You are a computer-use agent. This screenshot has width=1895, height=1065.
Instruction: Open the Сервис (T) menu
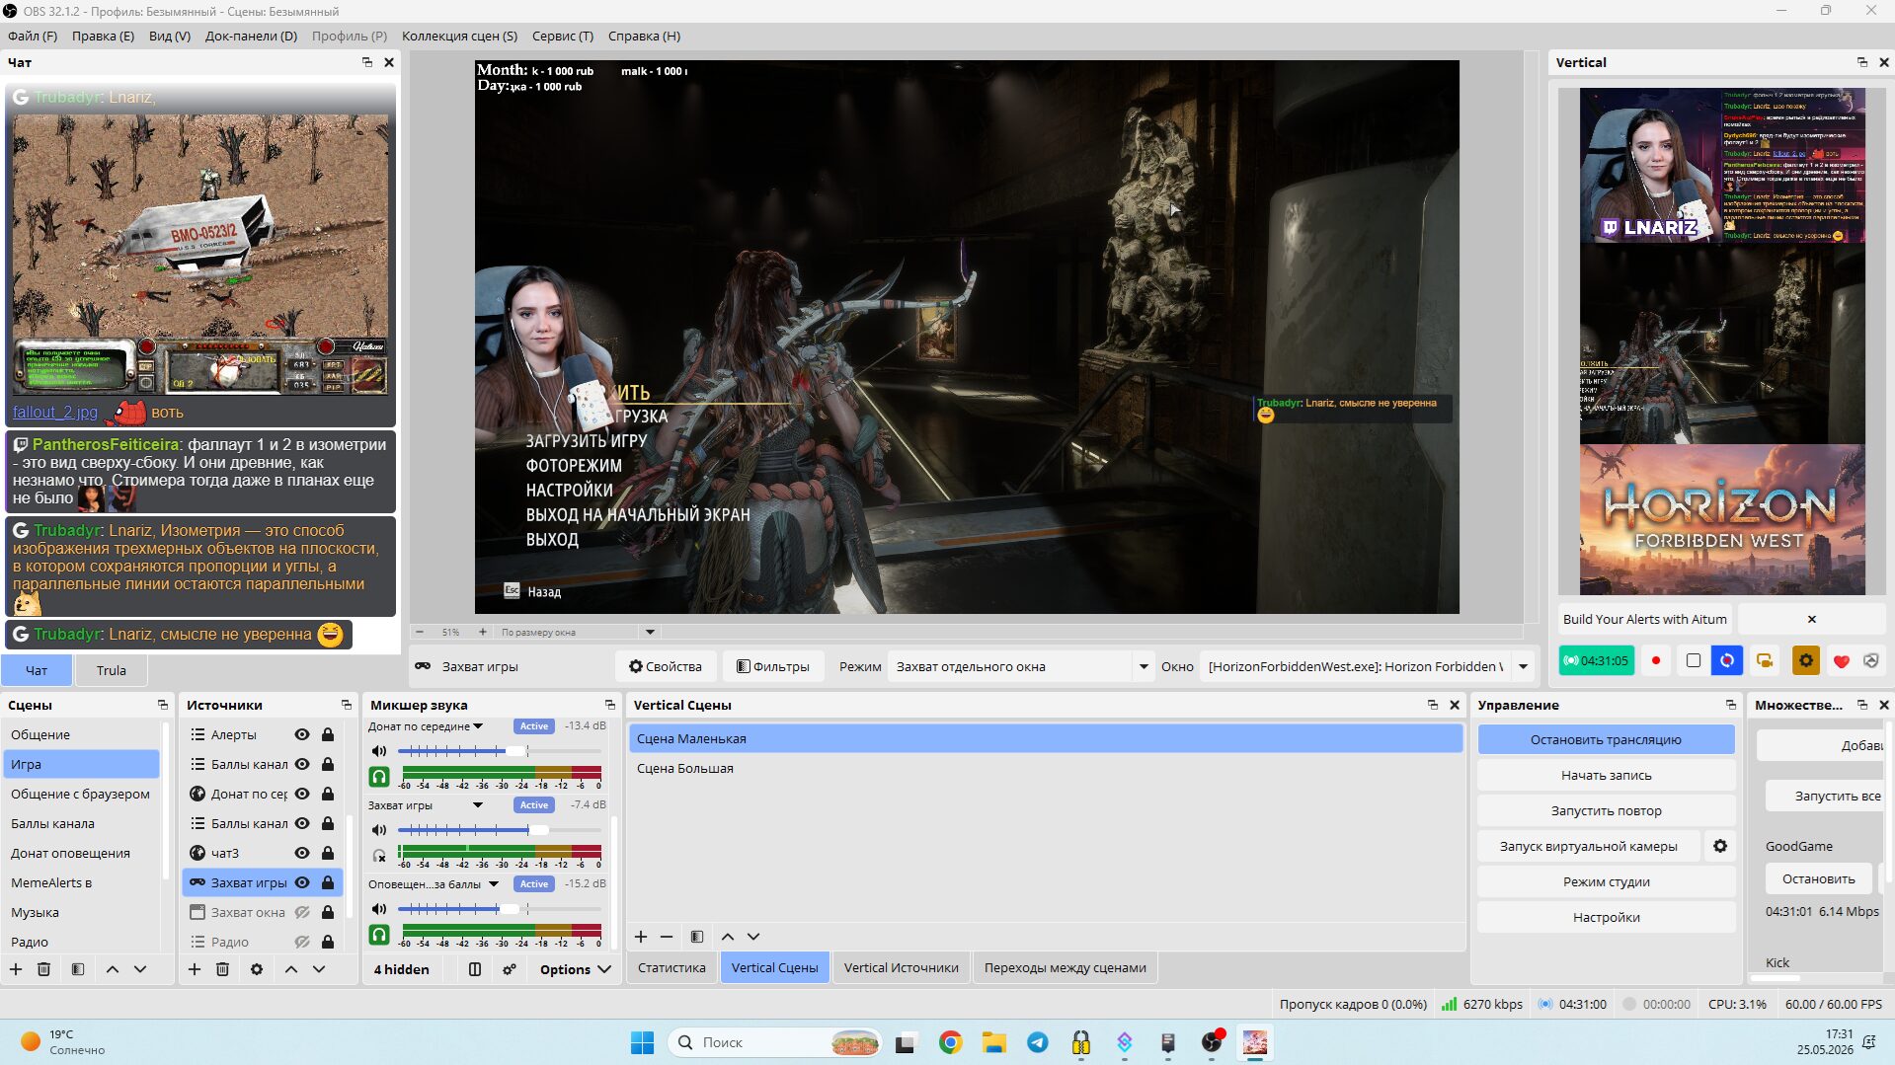coord(563,36)
